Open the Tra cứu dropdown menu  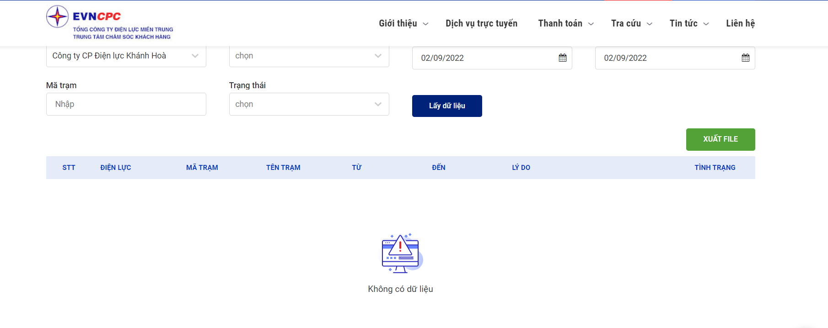(631, 23)
